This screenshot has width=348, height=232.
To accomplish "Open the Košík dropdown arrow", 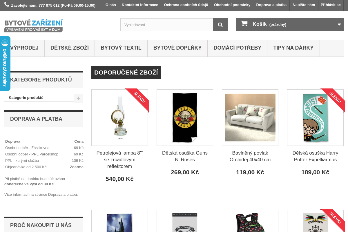I will (339, 25).
